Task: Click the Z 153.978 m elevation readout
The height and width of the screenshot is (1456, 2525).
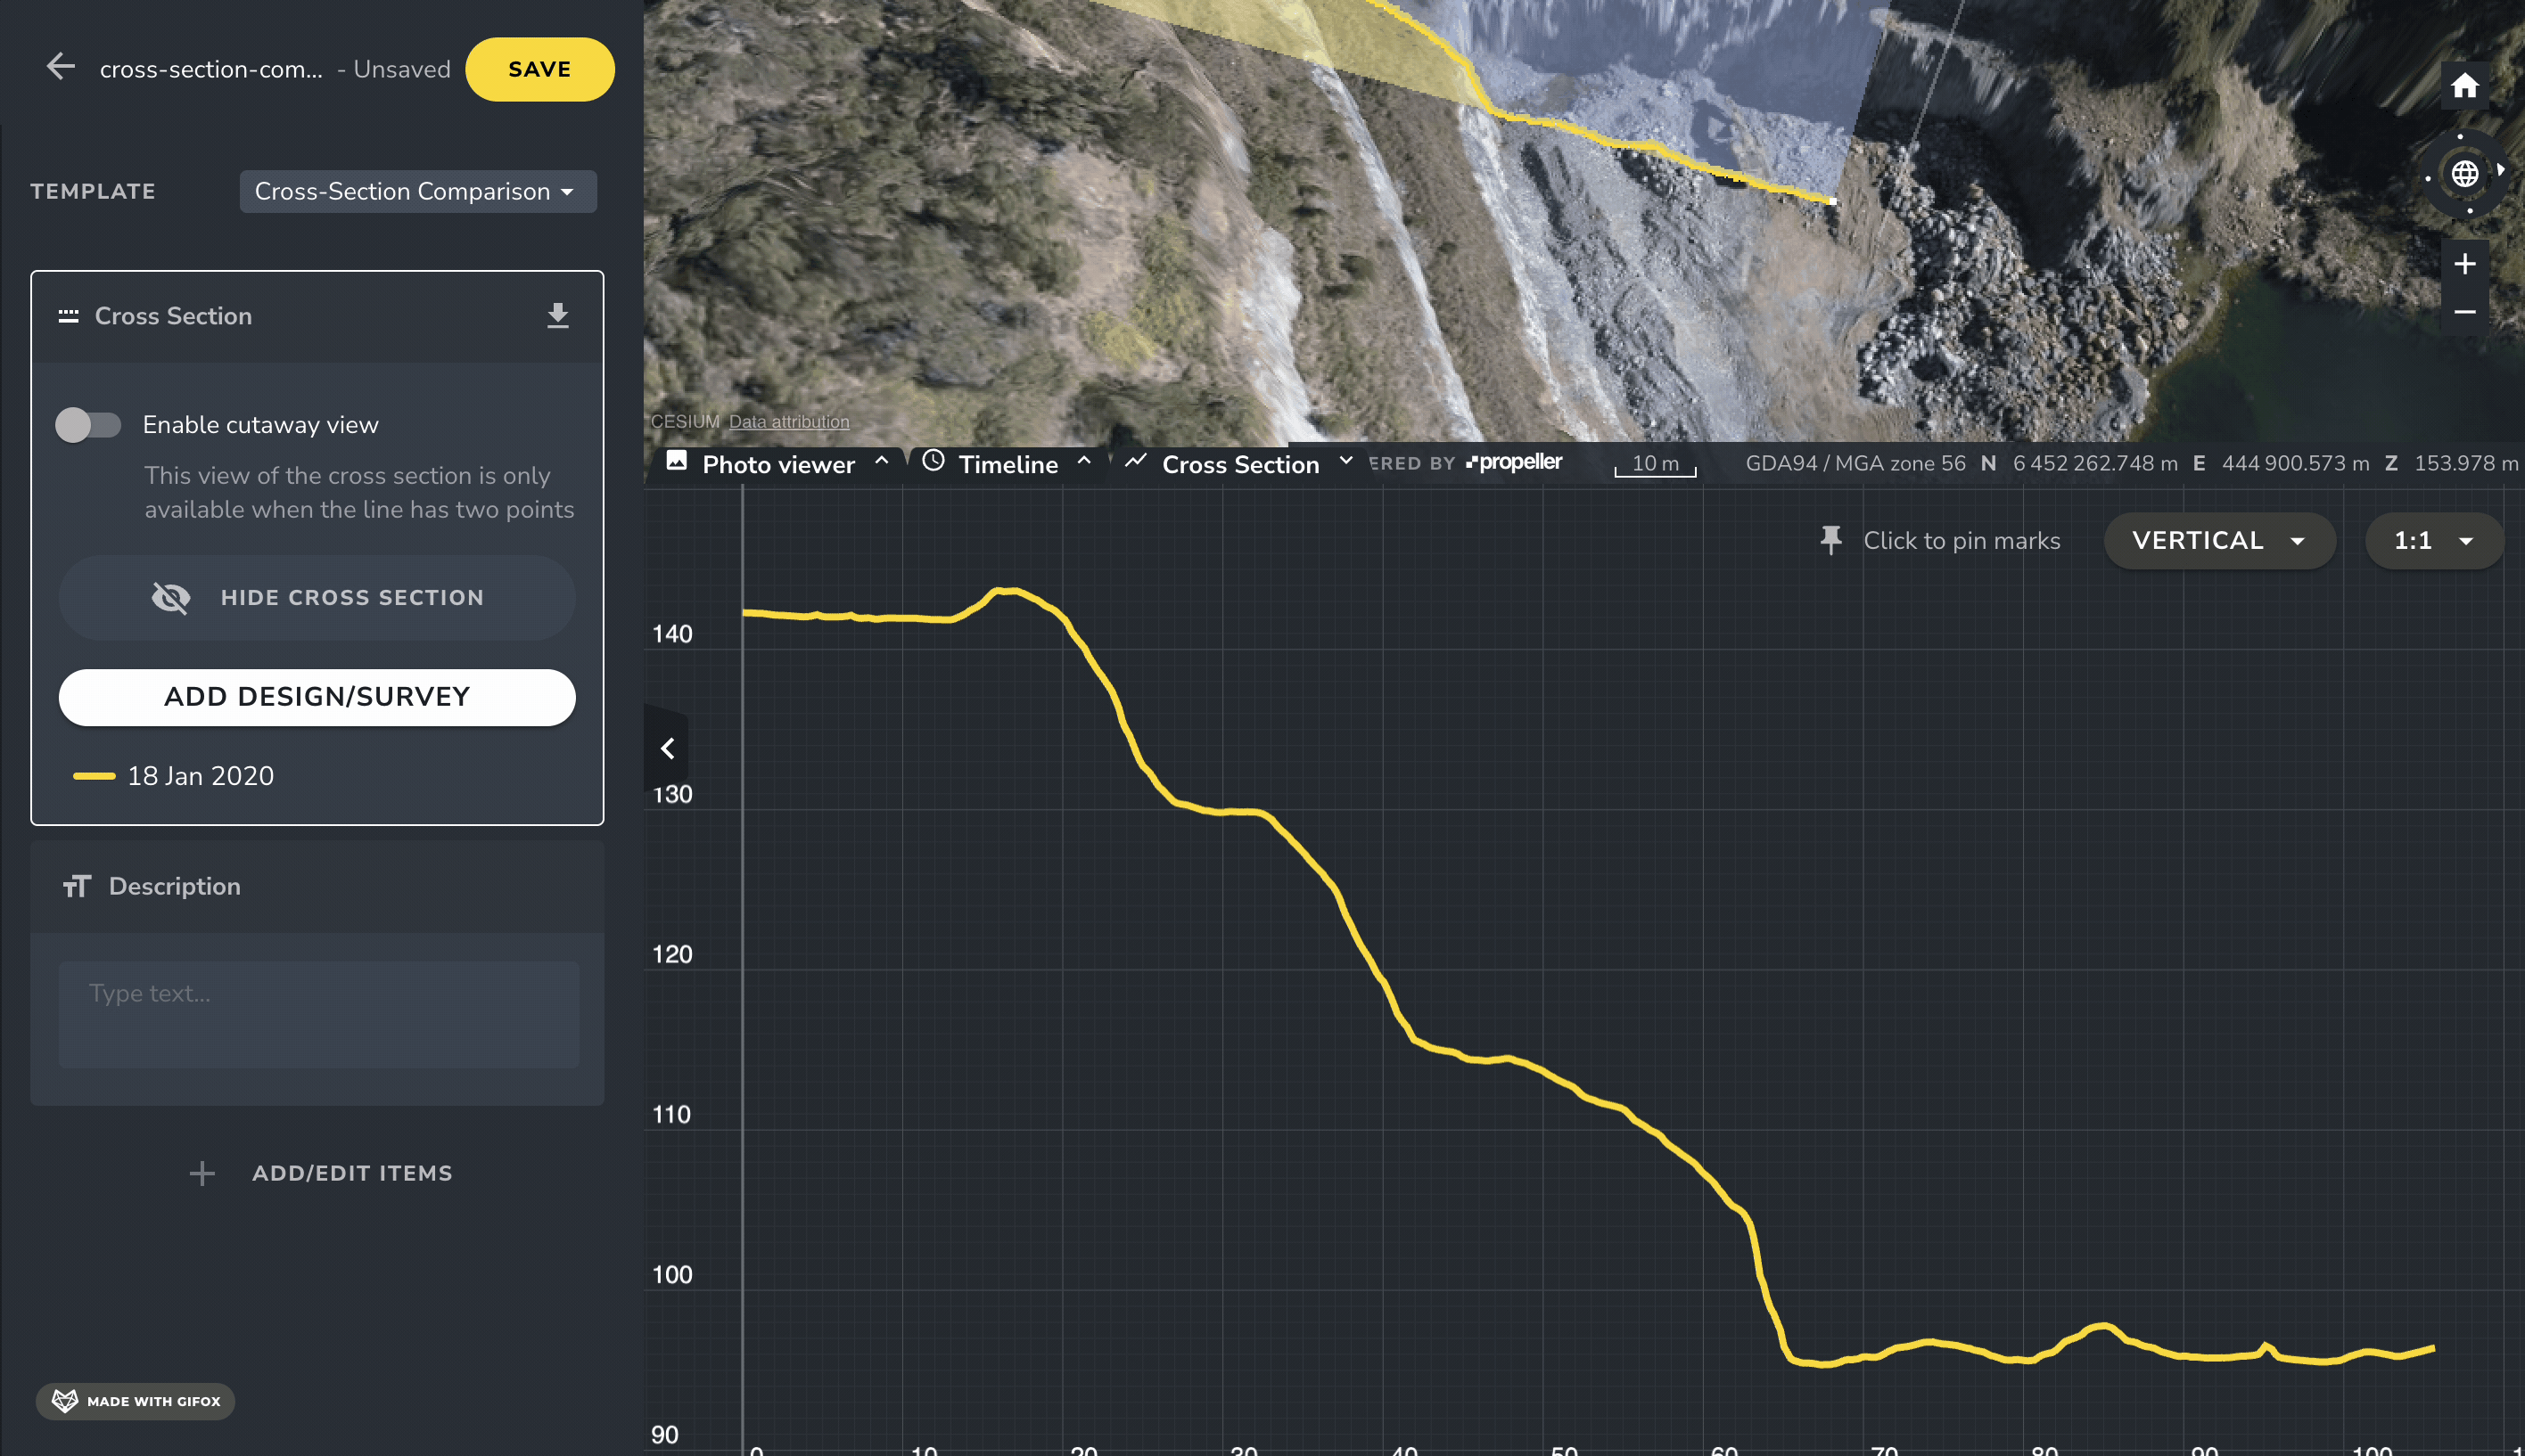Action: click(x=2453, y=463)
